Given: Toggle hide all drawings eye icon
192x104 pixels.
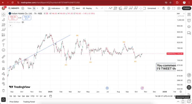Looking at the screenshot, I should (3, 84).
